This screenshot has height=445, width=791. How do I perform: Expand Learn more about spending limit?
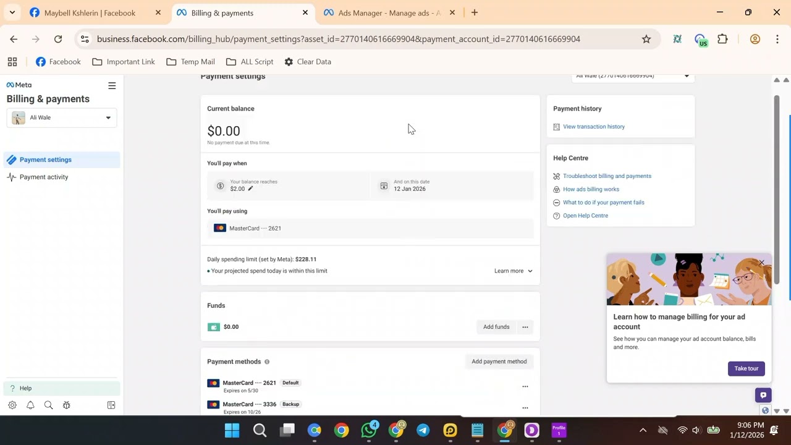513,271
